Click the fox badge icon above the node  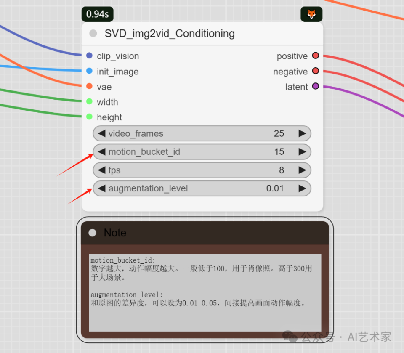[311, 14]
